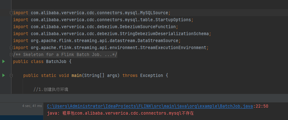This screenshot has height=120, width=288.
Task: Run the main method via gutter arrow
Action: pos(3,75)
